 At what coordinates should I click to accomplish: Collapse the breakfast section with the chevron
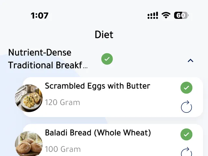point(190,61)
